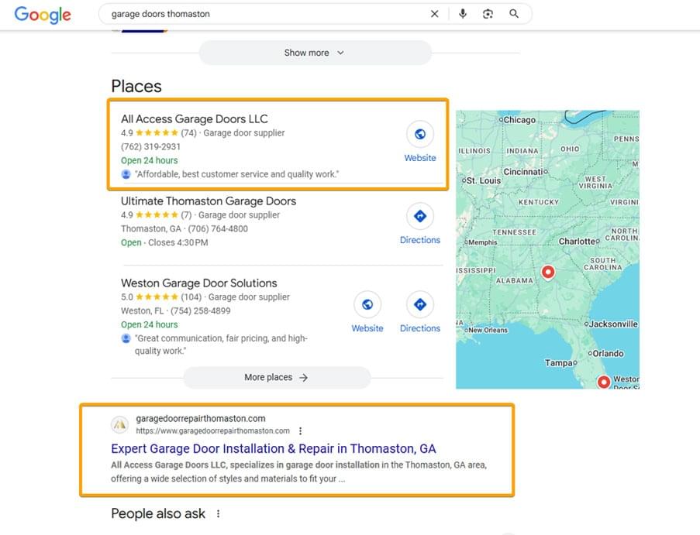This screenshot has height=535, width=700.
Task: Get directions to Weston Garage Door Solutions icon
Action: (x=420, y=304)
